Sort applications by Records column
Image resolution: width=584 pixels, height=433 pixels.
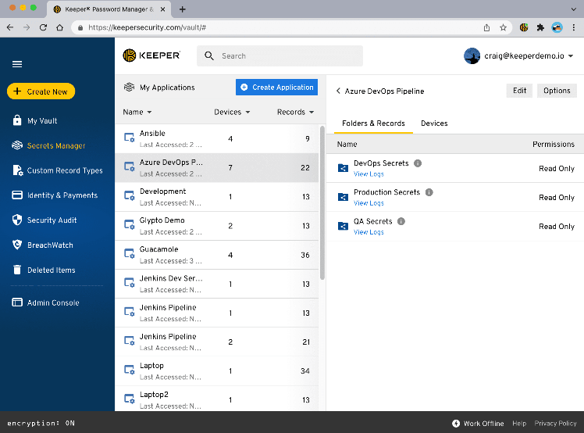(295, 113)
